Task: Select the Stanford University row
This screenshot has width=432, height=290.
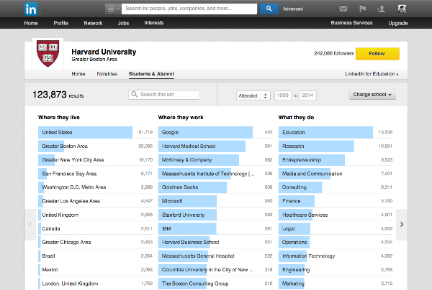Action: click(x=215, y=215)
